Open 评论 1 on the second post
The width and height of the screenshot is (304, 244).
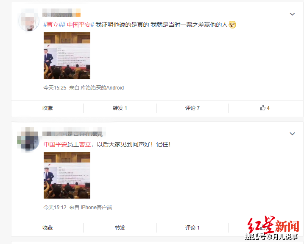(x=192, y=228)
